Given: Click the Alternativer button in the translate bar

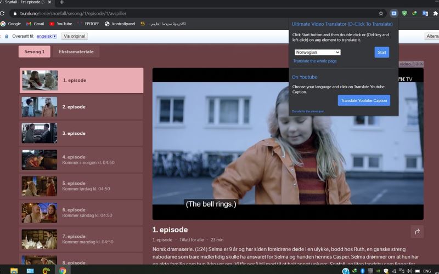Looking at the screenshot, I should (432, 36).
